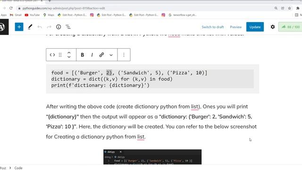This screenshot has width=302, height=170.
Task: Open block options three-dot menu
Action: [x=124, y=55]
